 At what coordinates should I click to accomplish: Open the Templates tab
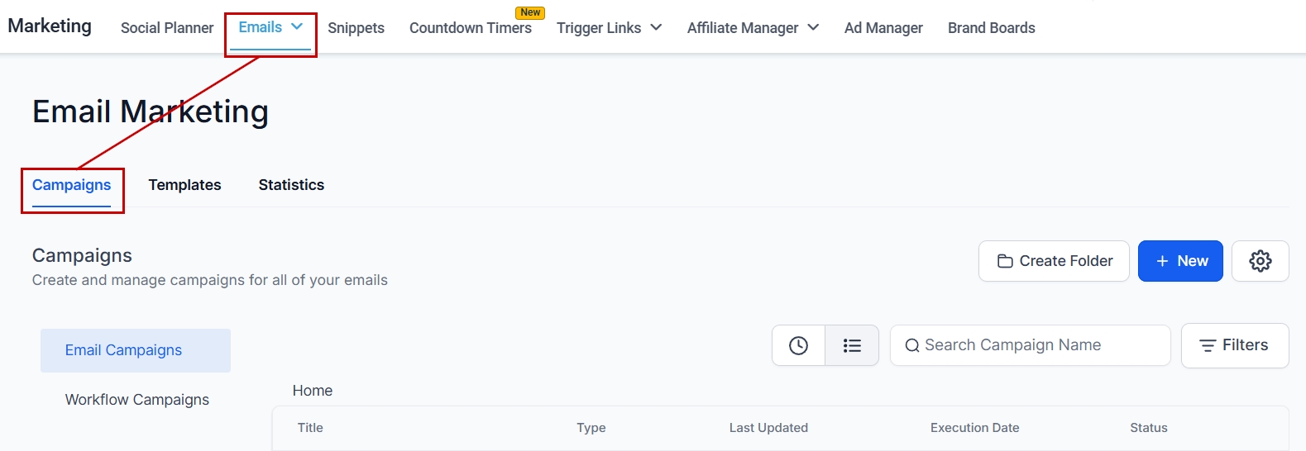(x=184, y=185)
